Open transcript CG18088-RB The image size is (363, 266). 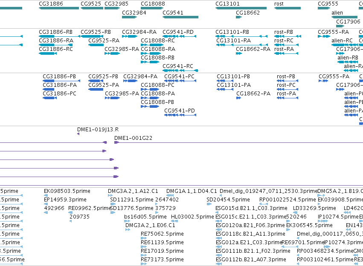pos(157,58)
